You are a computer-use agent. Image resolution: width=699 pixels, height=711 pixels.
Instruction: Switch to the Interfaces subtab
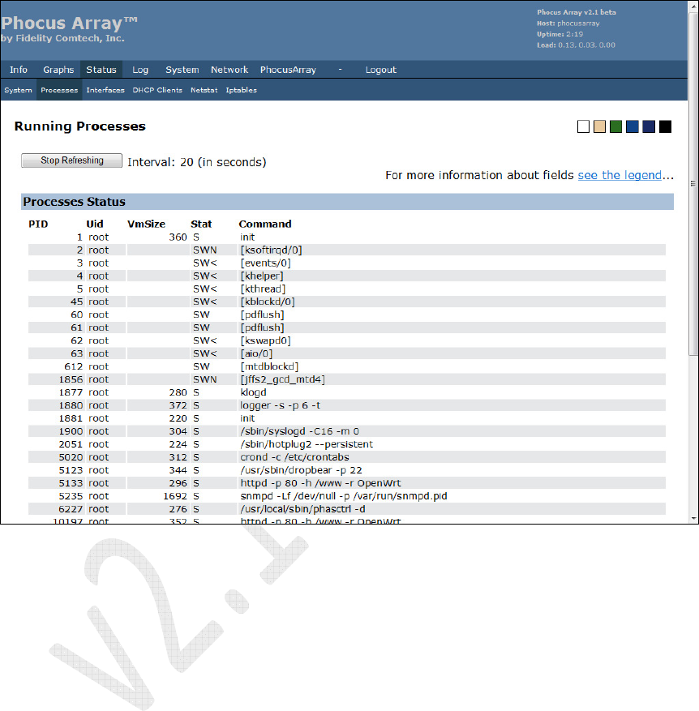105,90
